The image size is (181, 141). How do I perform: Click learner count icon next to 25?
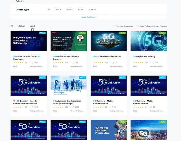[151, 107]
